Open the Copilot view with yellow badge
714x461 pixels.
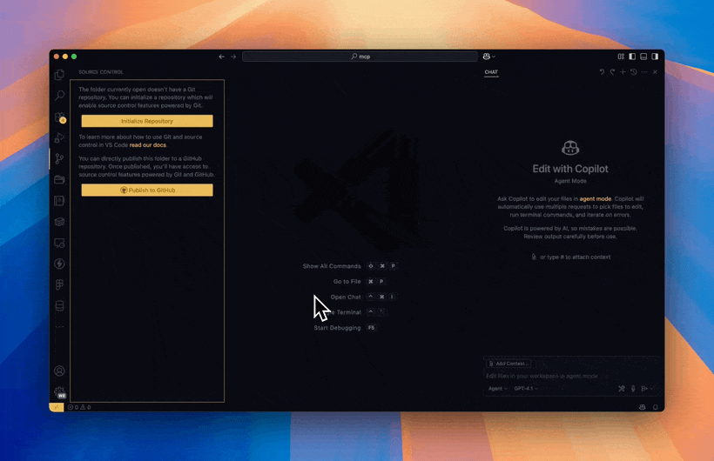pyautogui.click(x=60, y=117)
